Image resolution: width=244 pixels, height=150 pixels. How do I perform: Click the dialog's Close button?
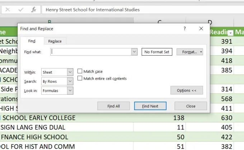click(x=191, y=106)
